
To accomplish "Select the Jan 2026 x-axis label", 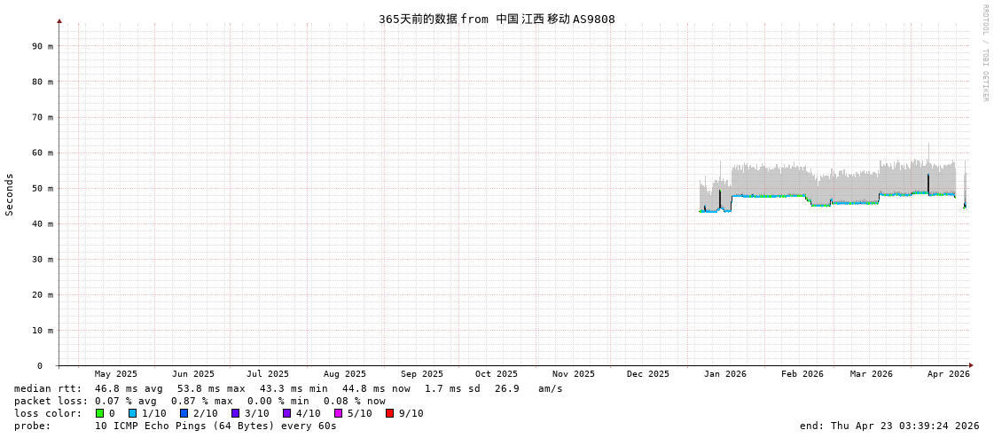I will pos(724,374).
